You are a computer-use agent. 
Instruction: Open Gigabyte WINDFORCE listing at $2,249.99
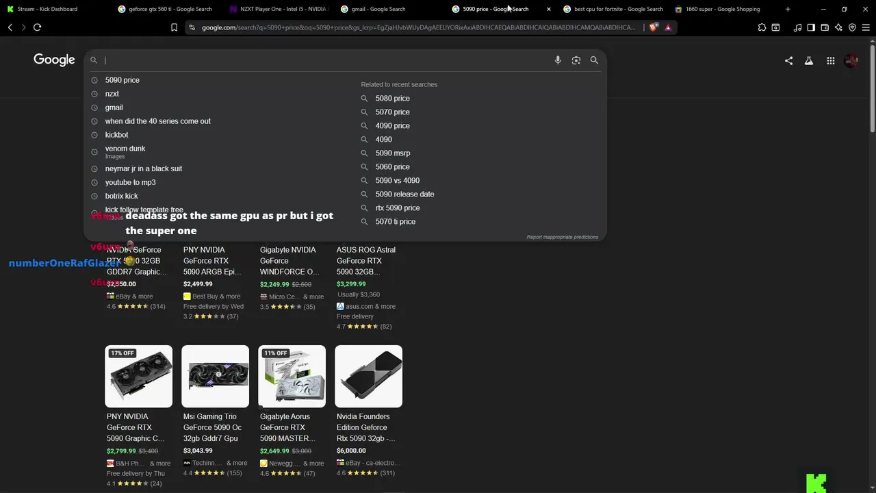pos(289,261)
